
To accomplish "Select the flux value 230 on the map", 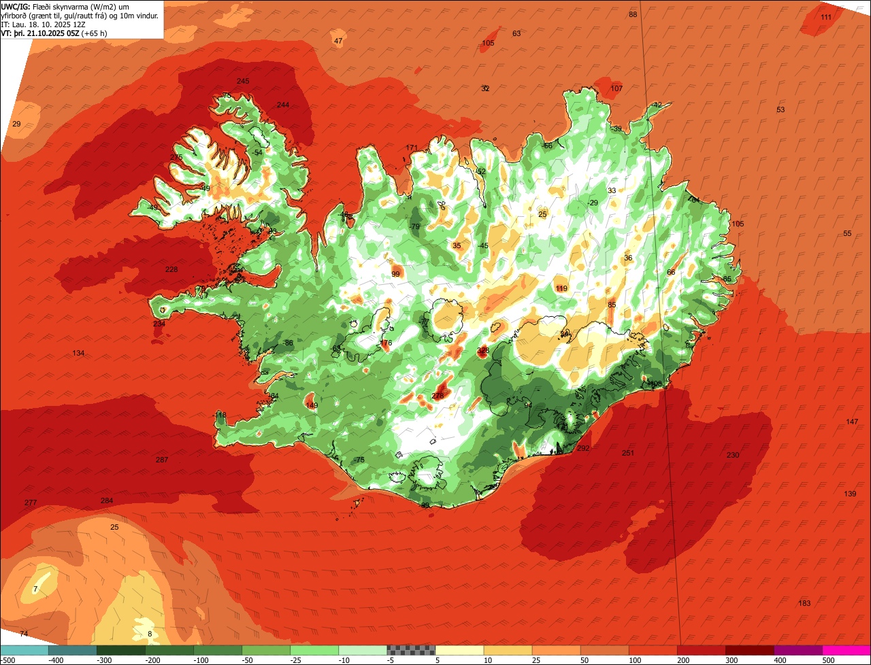I will click(x=732, y=456).
